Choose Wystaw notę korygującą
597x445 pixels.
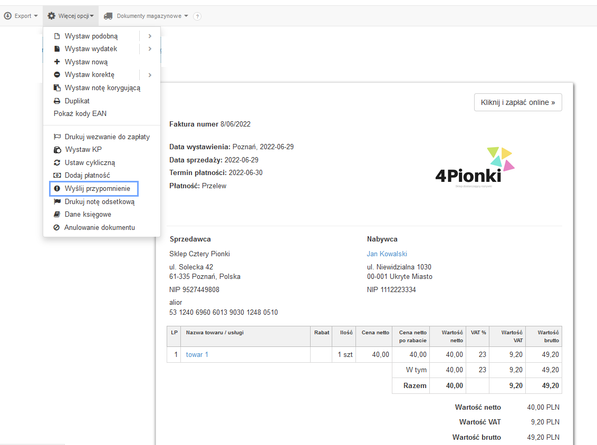coord(102,88)
